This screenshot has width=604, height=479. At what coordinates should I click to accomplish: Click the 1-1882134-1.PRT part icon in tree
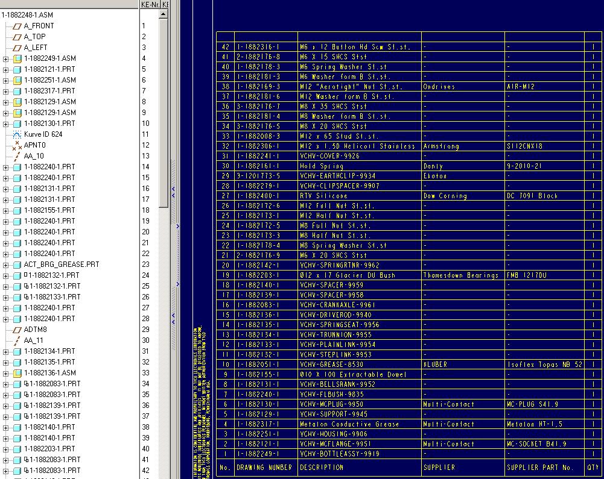pos(17,352)
